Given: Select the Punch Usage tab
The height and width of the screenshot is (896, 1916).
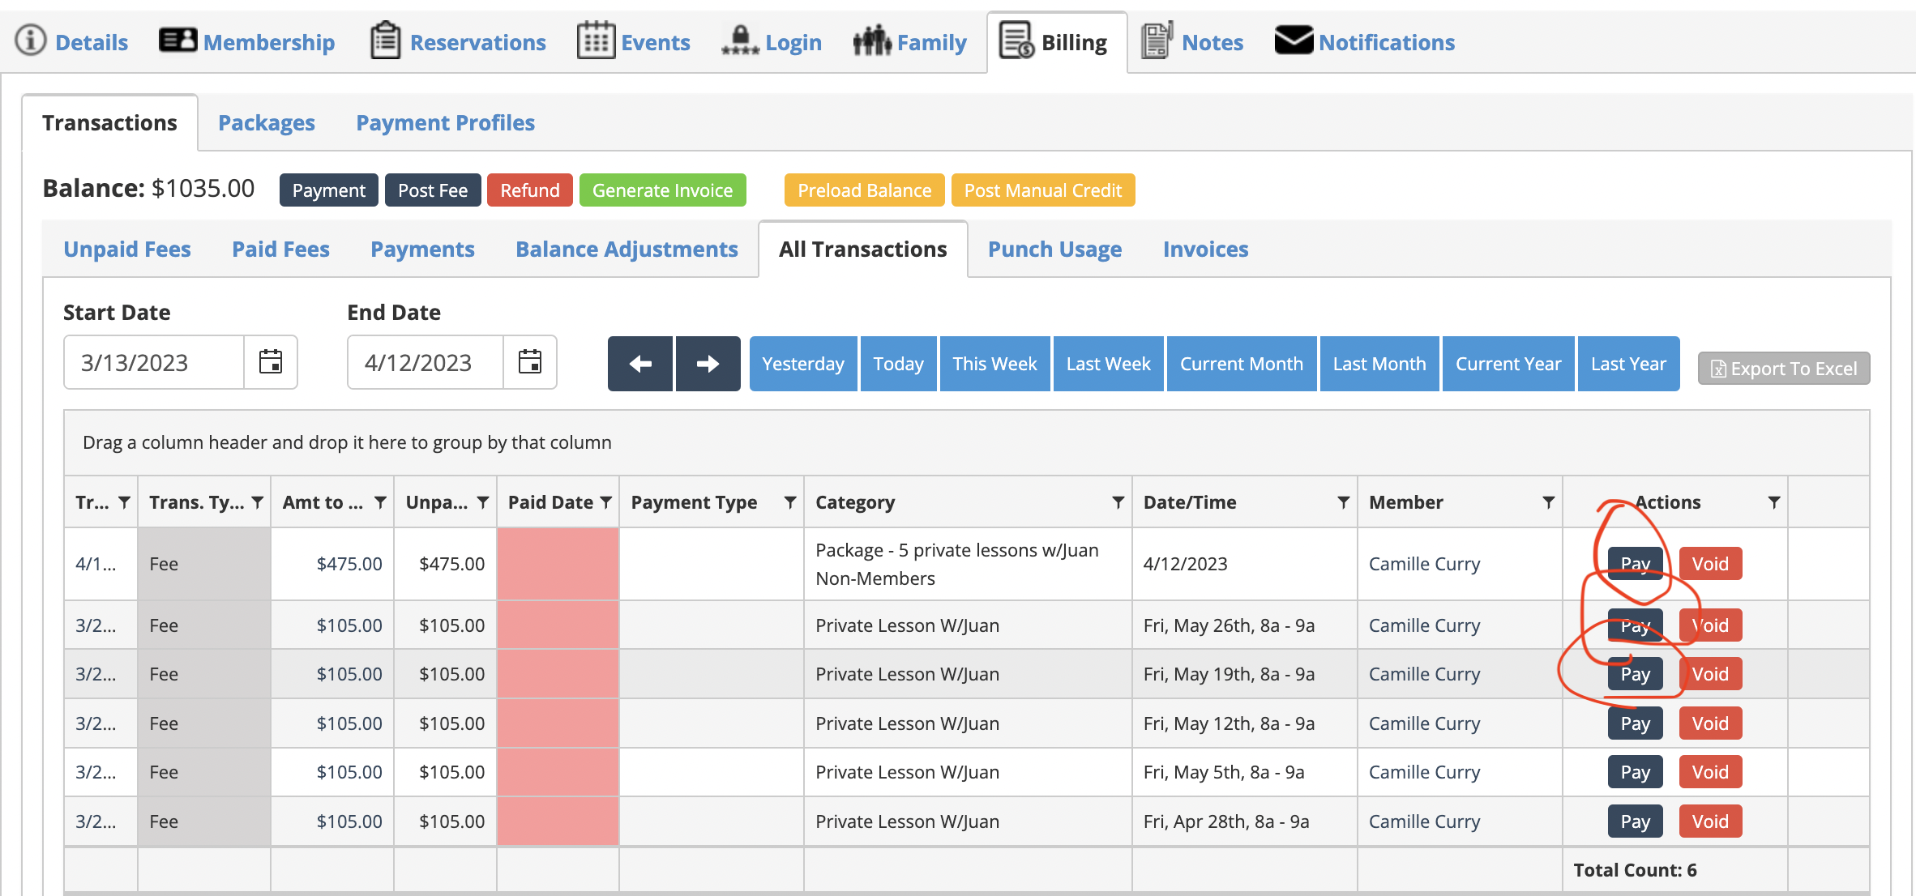Looking at the screenshot, I should [x=1054, y=250].
